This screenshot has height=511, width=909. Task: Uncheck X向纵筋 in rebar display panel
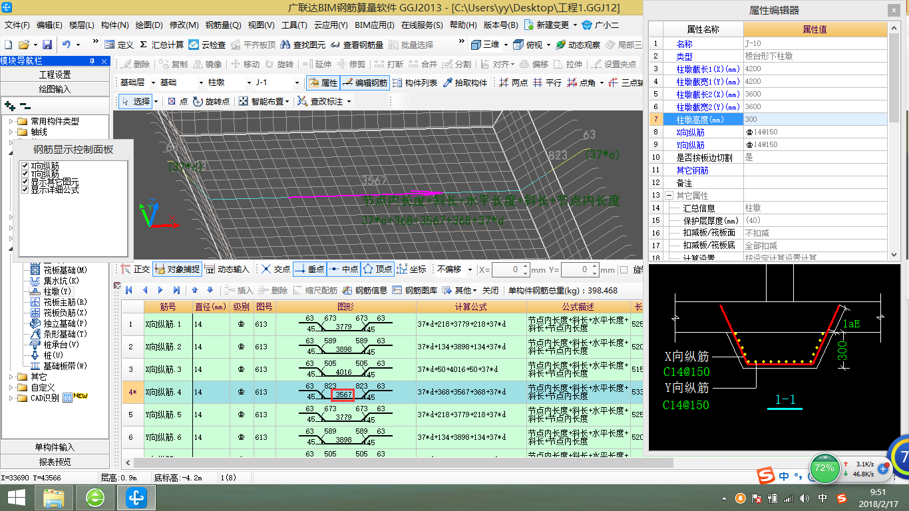tap(25, 166)
